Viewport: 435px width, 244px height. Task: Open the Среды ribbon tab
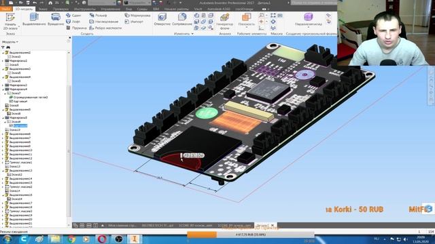tap(142, 9)
